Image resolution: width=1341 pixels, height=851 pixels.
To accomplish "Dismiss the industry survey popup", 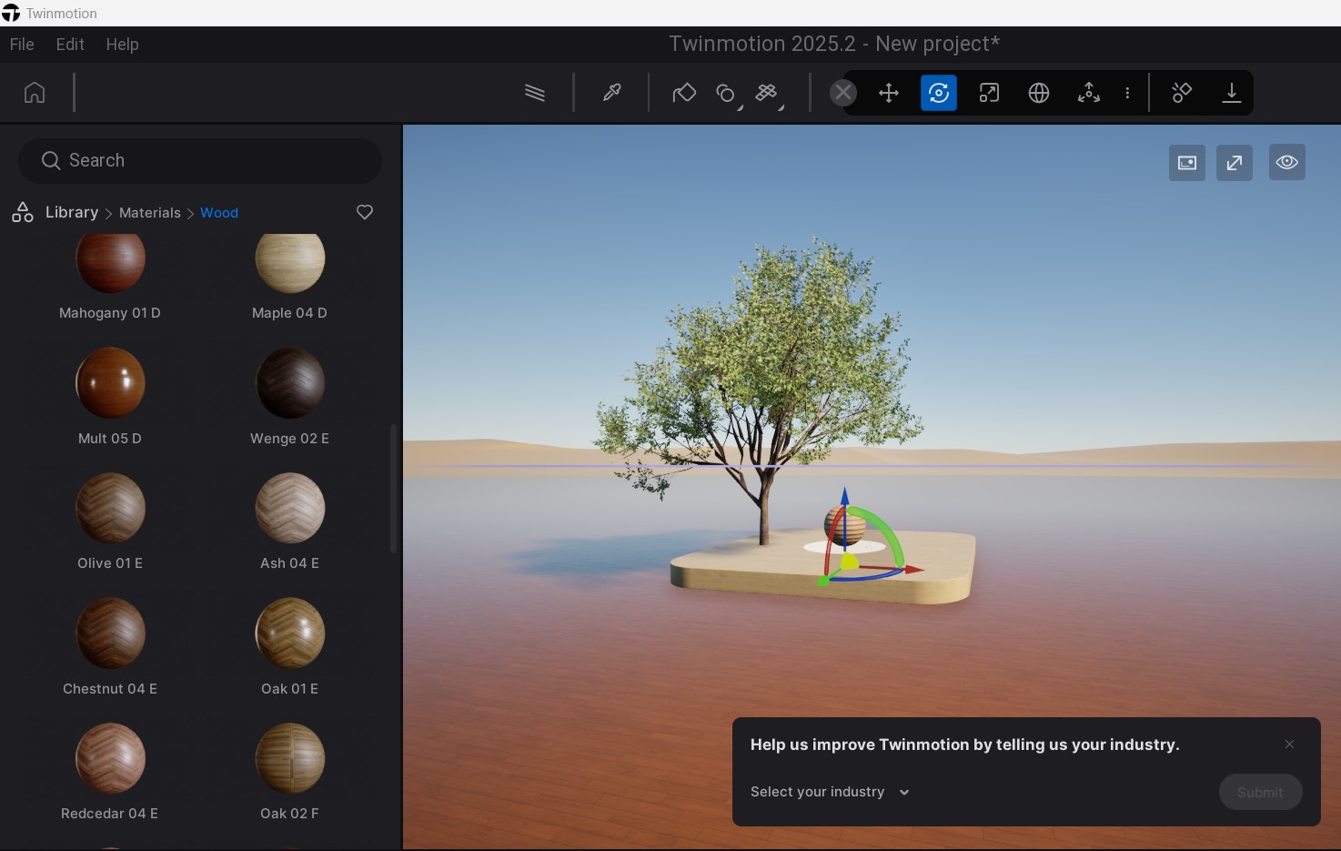I will coord(1289,745).
